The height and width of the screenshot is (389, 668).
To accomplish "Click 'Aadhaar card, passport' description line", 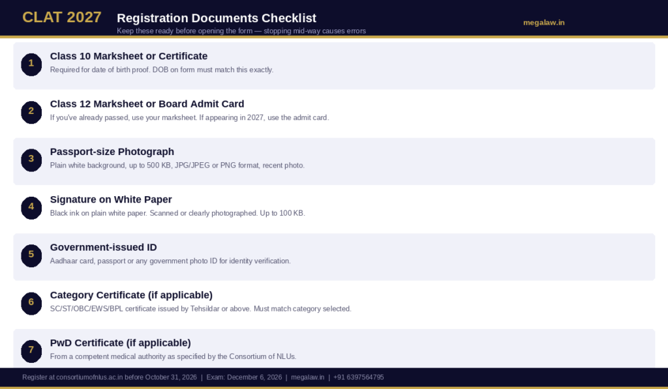I will (170, 261).
